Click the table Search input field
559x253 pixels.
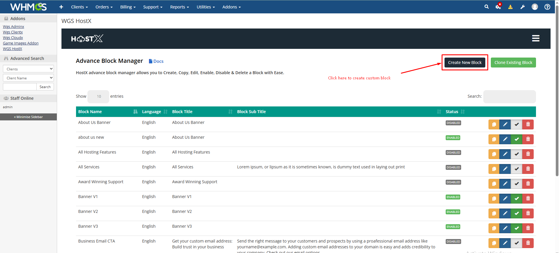[509, 97]
